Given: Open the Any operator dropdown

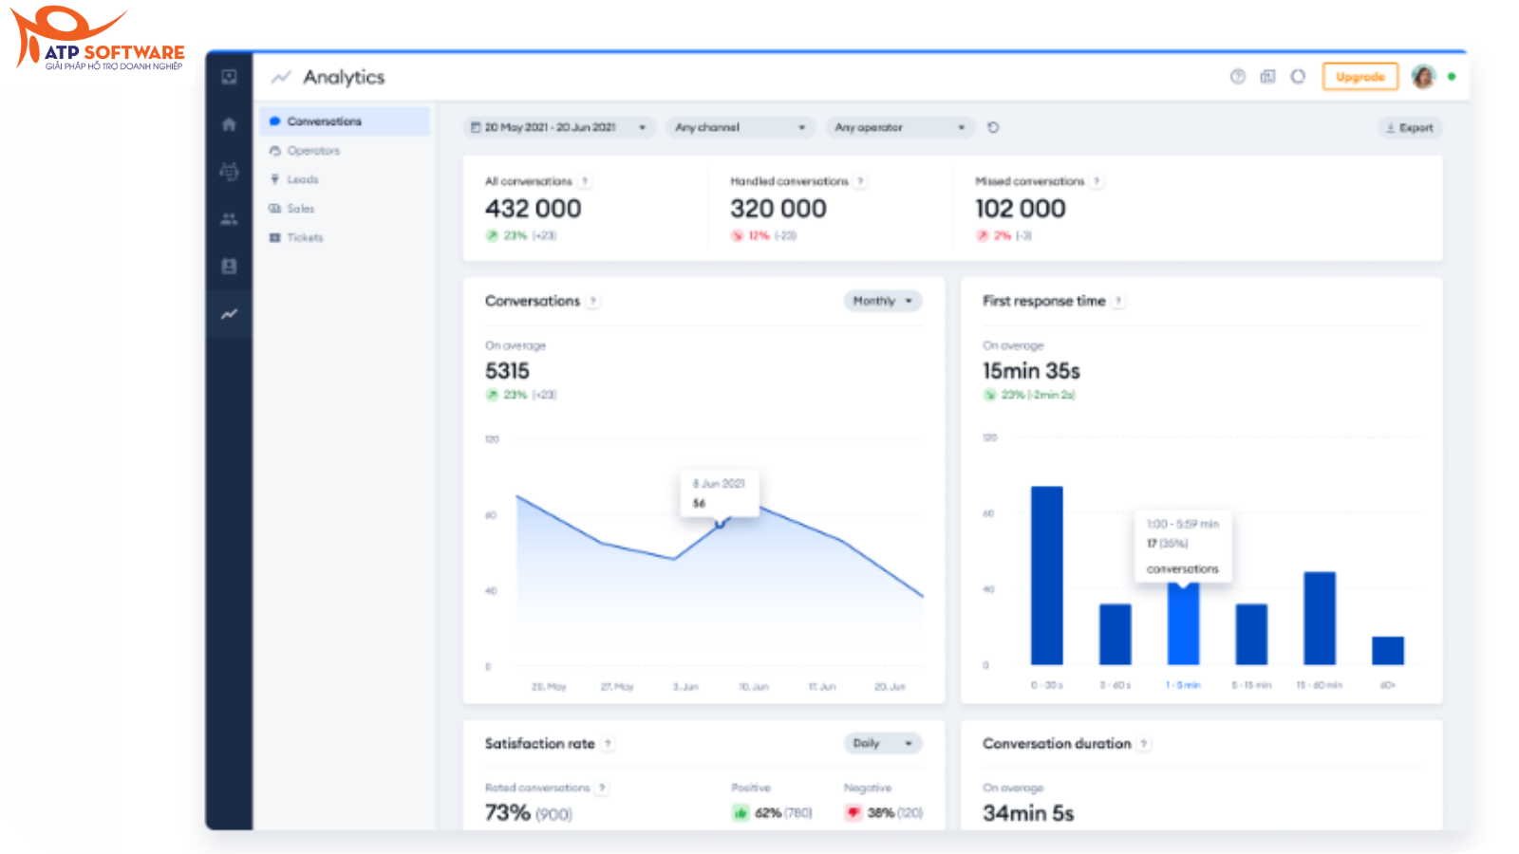Looking at the screenshot, I should pos(900,127).
